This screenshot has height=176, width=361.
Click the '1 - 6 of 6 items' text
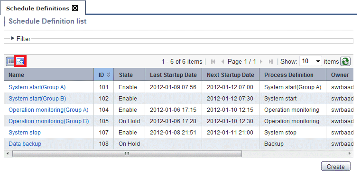(x=182, y=61)
